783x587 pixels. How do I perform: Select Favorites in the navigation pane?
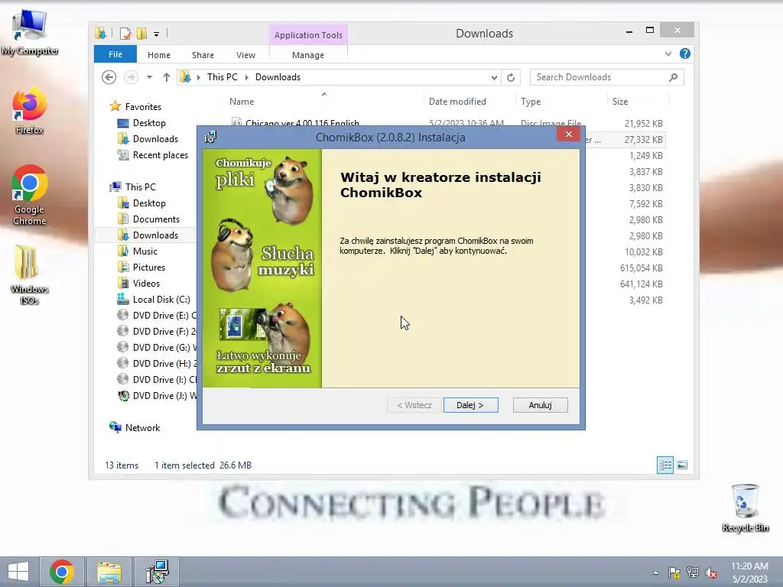143,107
